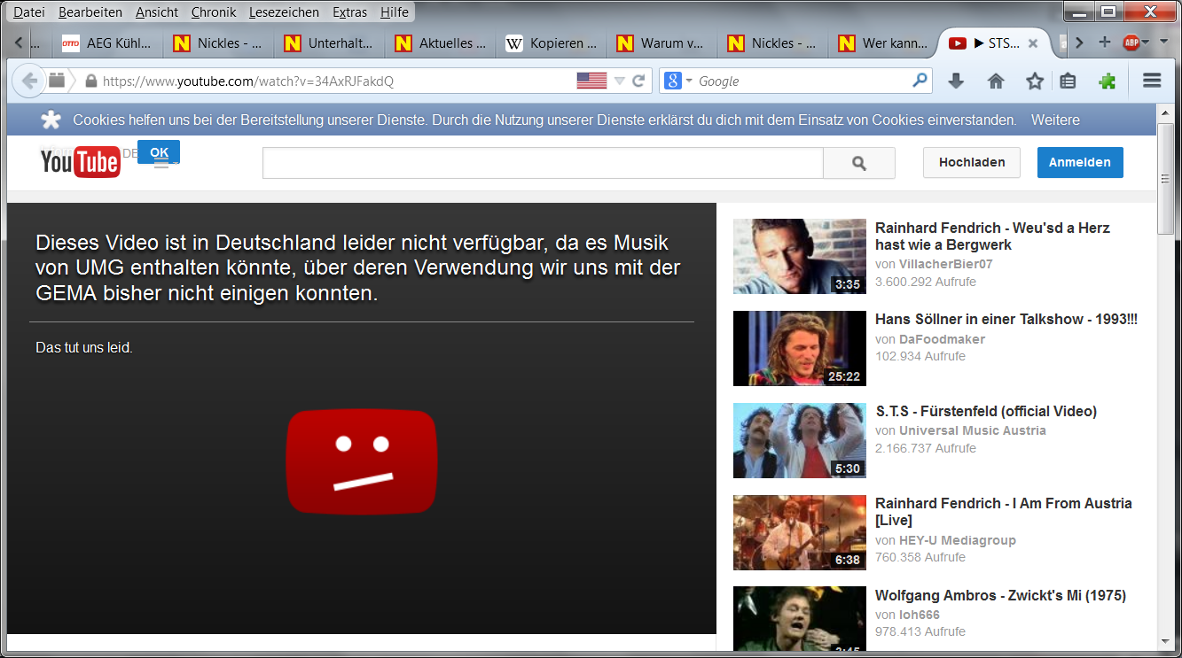The image size is (1182, 658).
Task: Click the padlock site identity icon
Action: pos(90,81)
